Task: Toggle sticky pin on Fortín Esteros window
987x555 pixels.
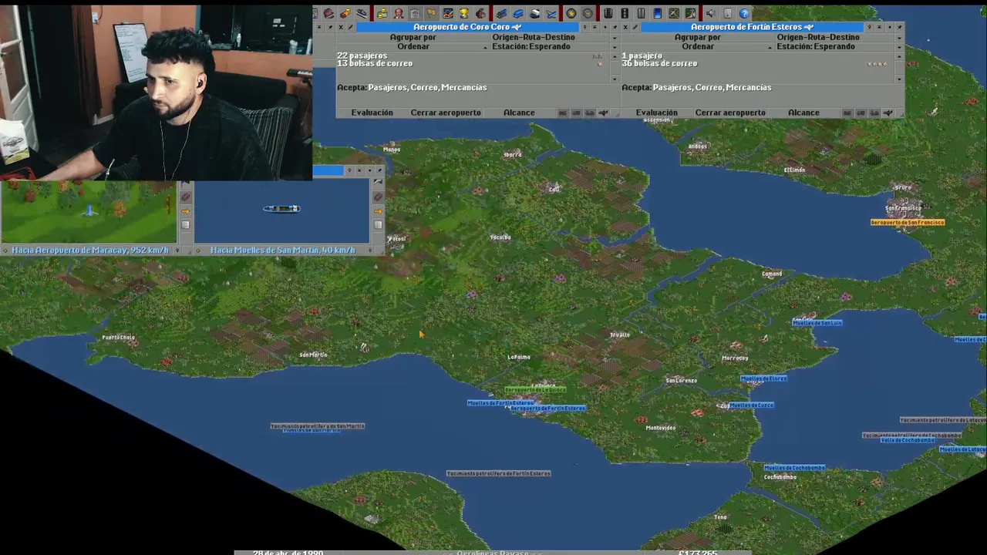Action: (x=900, y=27)
